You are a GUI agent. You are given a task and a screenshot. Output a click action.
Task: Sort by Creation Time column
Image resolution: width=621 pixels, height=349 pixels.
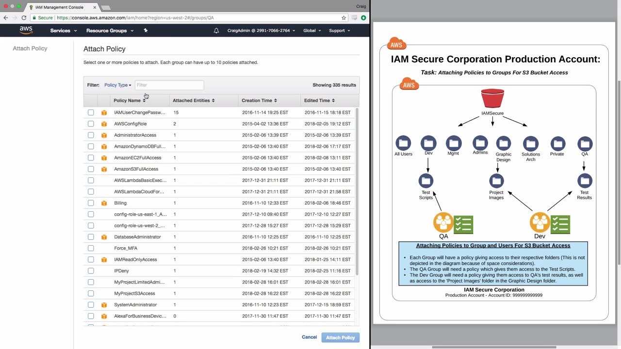[259, 101]
